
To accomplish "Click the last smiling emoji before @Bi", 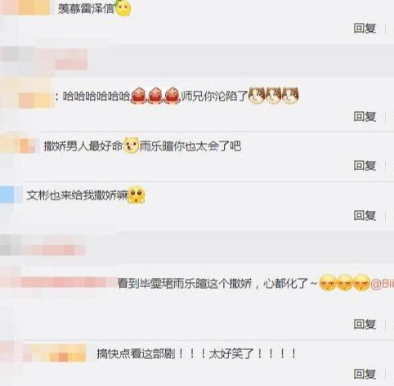I will pyautogui.click(x=362, y=283).
